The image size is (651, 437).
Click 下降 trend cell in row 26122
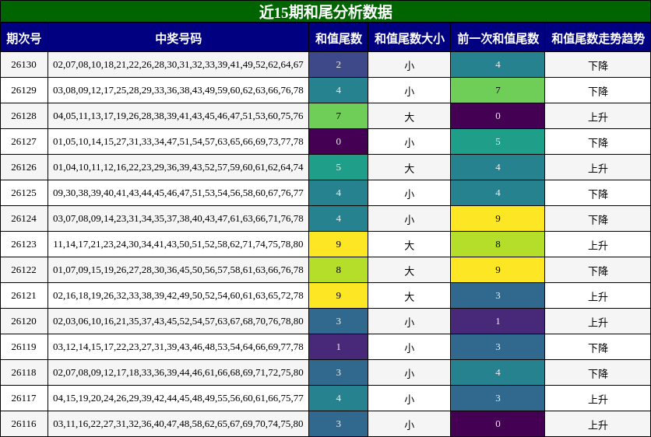[598, 270]
